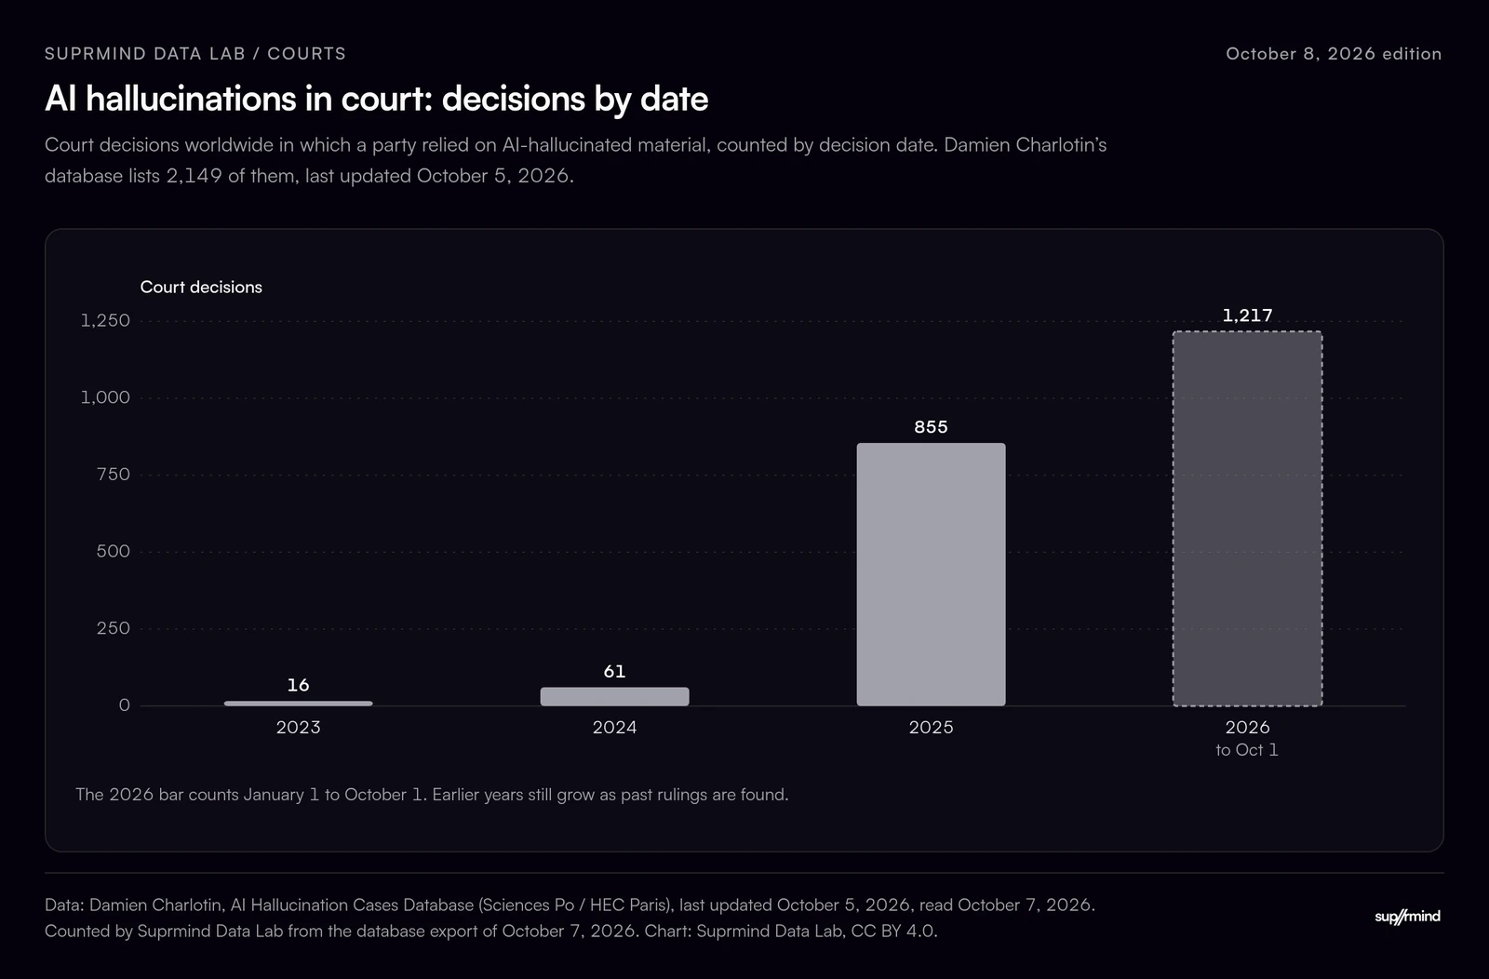Select the 2023 bar in chart
Viewport: 1489px width, 979px height.
(x=298, y=704)
